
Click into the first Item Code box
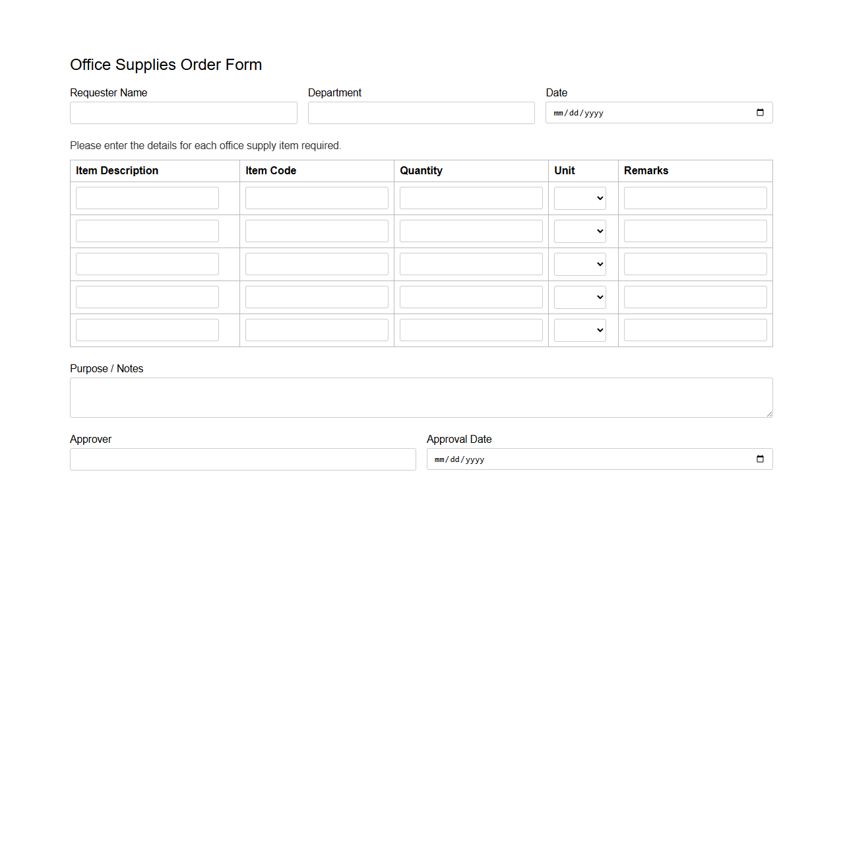316,197
